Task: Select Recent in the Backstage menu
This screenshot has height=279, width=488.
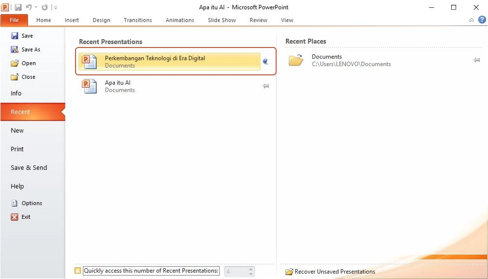Action: (x=33, y=112)
